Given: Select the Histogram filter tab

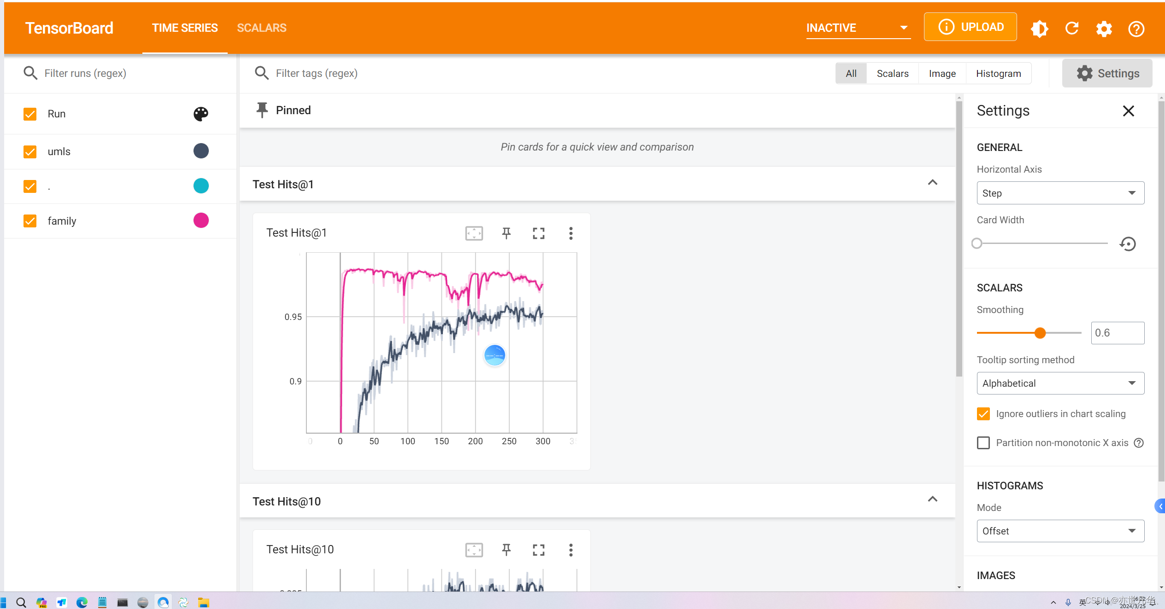Looking at the screenshot, I should pos(998,74).
